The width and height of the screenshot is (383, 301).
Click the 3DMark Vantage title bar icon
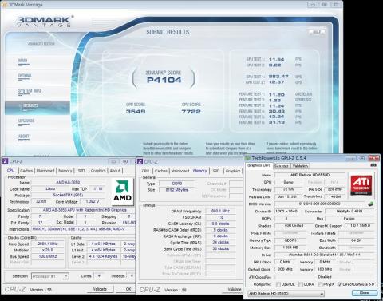(x=4, y=5)
